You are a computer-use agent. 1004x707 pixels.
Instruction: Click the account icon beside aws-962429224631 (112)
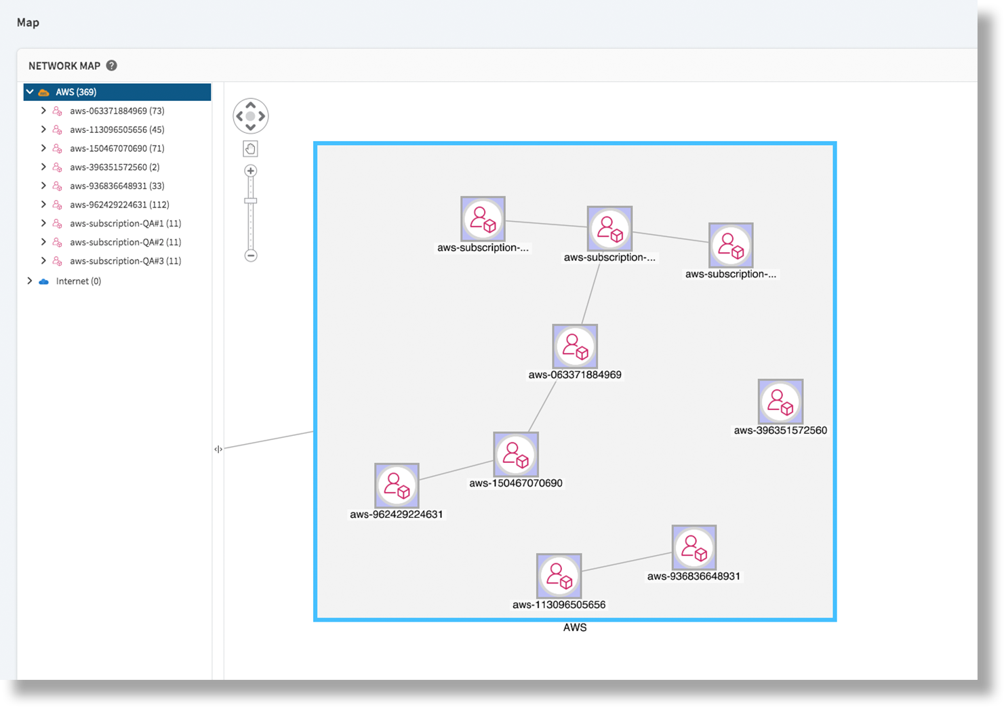58,205
